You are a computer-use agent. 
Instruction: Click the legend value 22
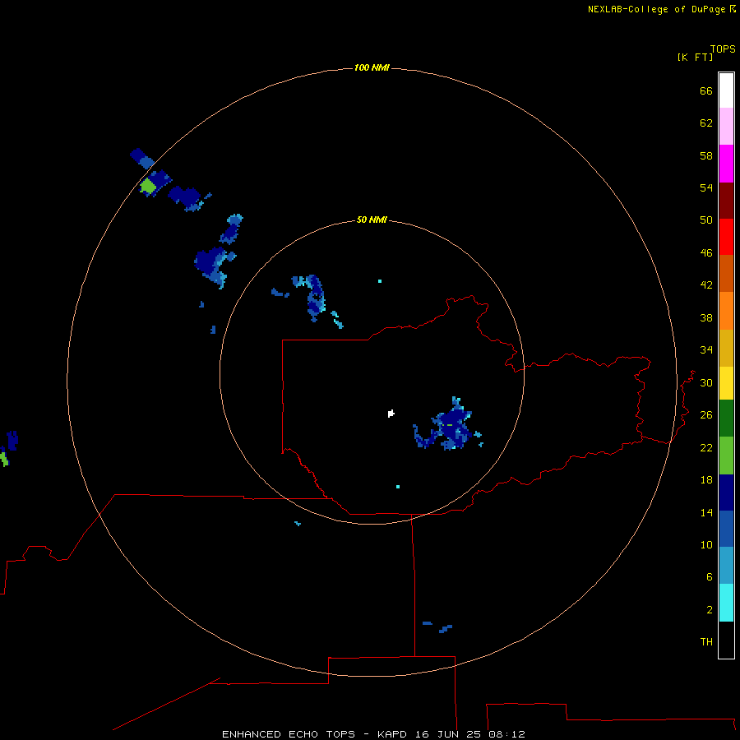click(x=706, y=447)
